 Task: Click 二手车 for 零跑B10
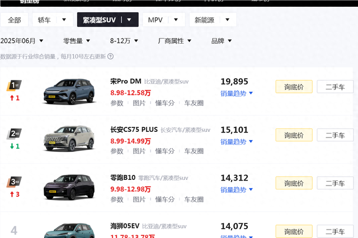tap(335, 183)
